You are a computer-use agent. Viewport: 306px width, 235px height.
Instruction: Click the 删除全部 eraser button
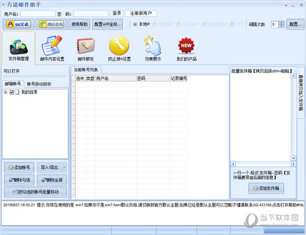click(x=52, y=180)
